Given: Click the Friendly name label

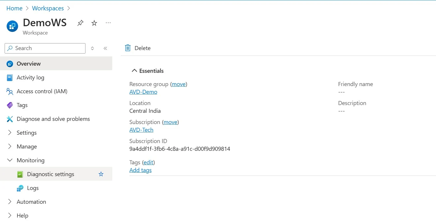Looking at the screenshot, I should point(355,84).
